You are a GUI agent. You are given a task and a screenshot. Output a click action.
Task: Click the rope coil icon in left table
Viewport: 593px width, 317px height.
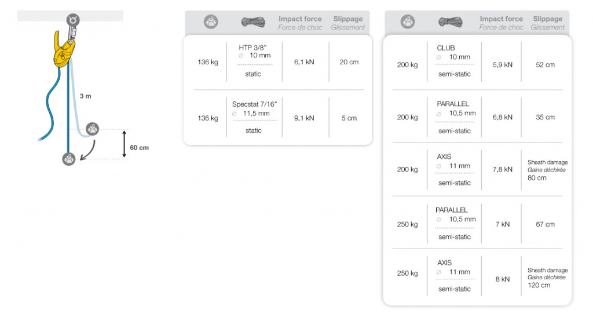coord(253,22)
